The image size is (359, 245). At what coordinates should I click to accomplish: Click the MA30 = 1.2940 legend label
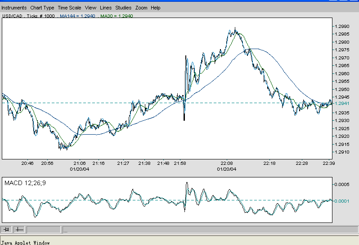coord(117,16)
